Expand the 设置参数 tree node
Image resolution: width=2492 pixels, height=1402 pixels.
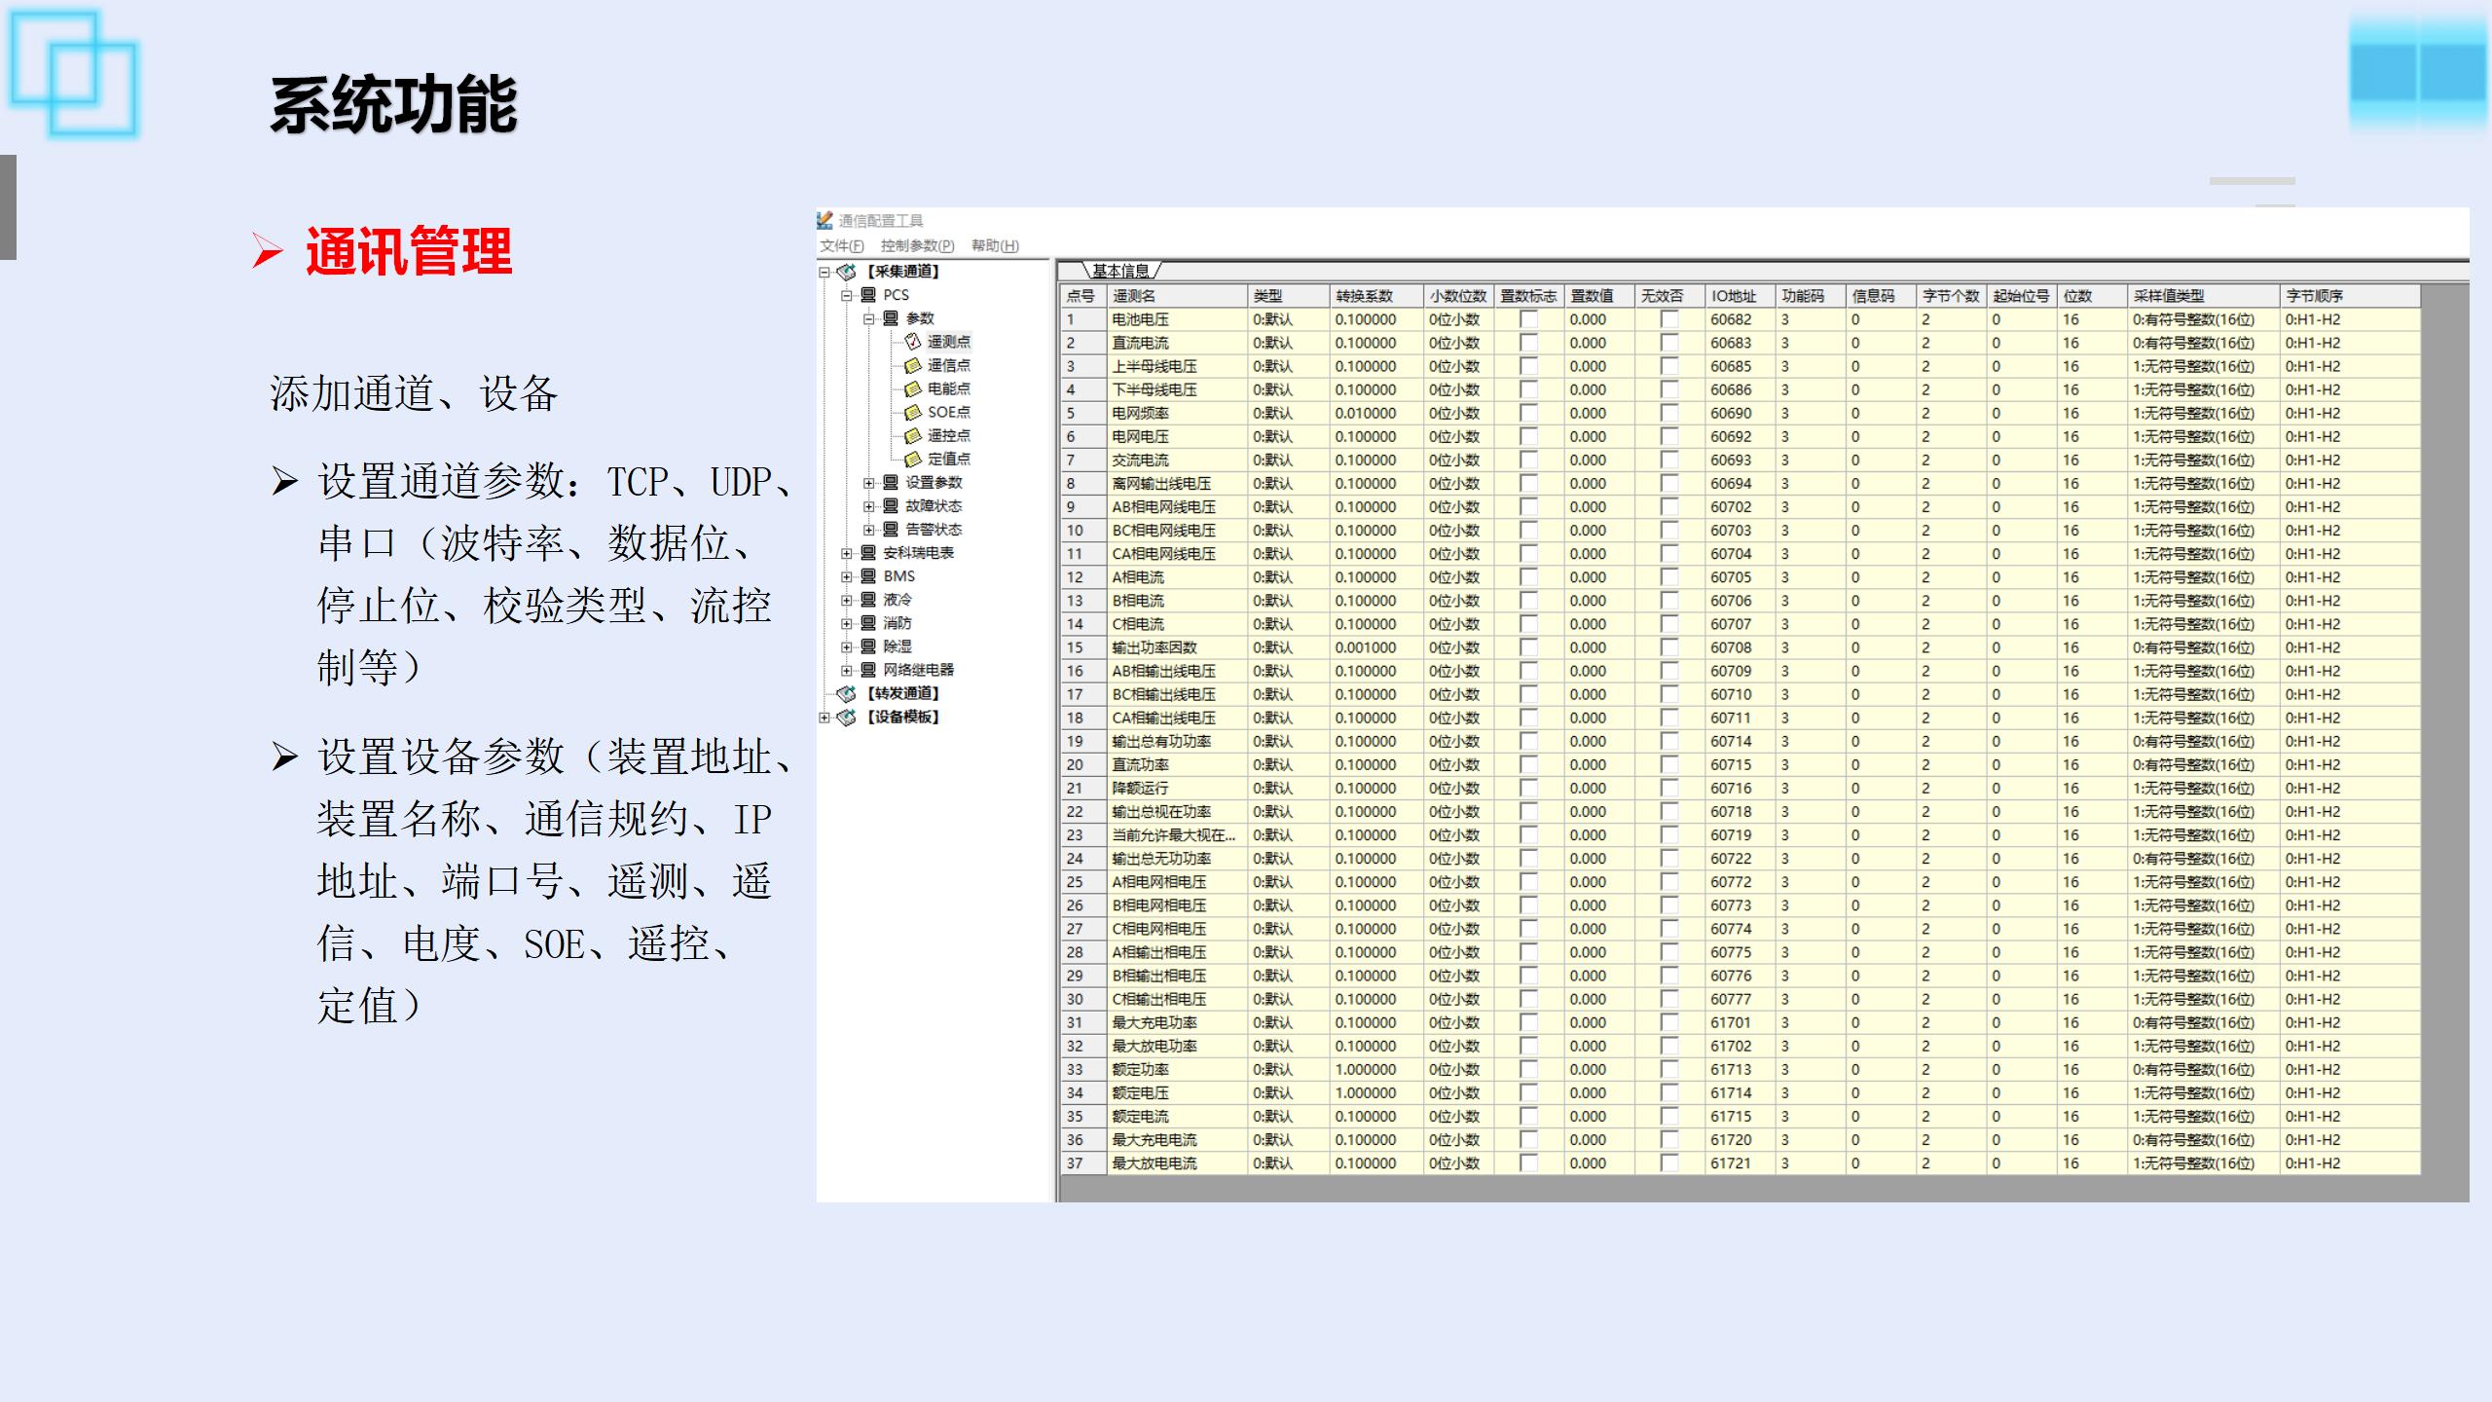[x=869, y=483]
